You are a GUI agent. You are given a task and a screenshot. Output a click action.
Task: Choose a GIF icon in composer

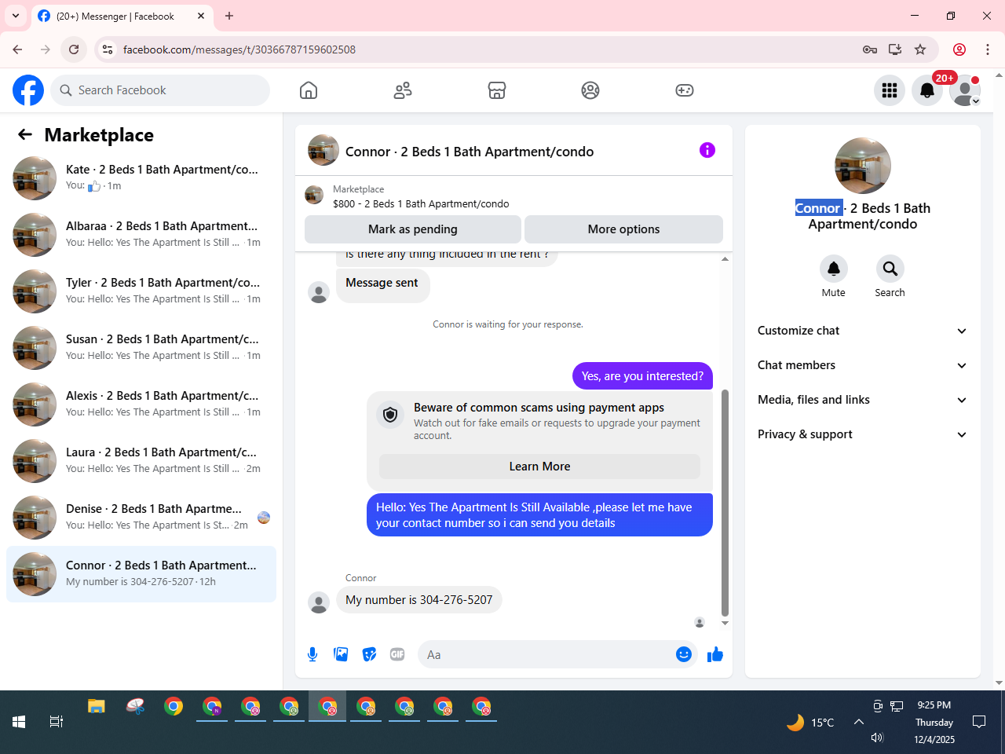[x=397, y=654]
